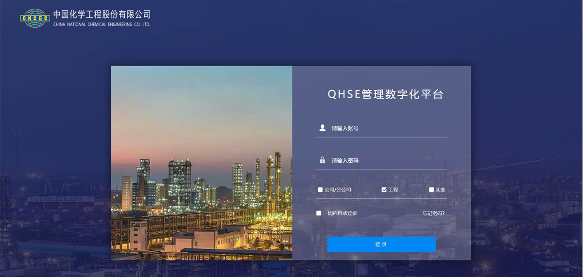
Task: Click the refinery night photo
Action: click(x=202, y=163)
